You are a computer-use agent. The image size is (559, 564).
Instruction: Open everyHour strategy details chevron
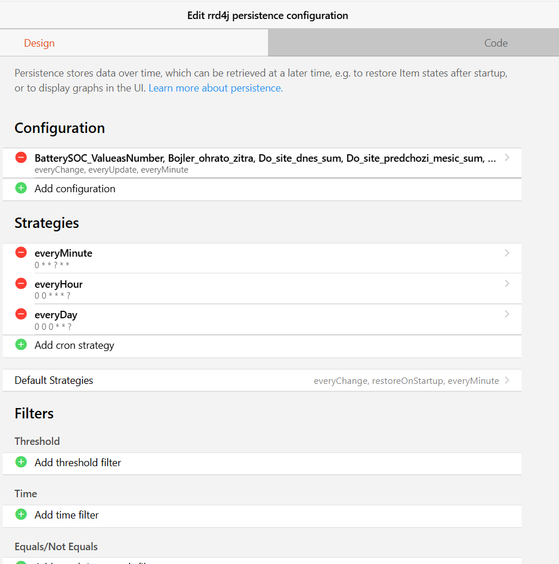507,284
